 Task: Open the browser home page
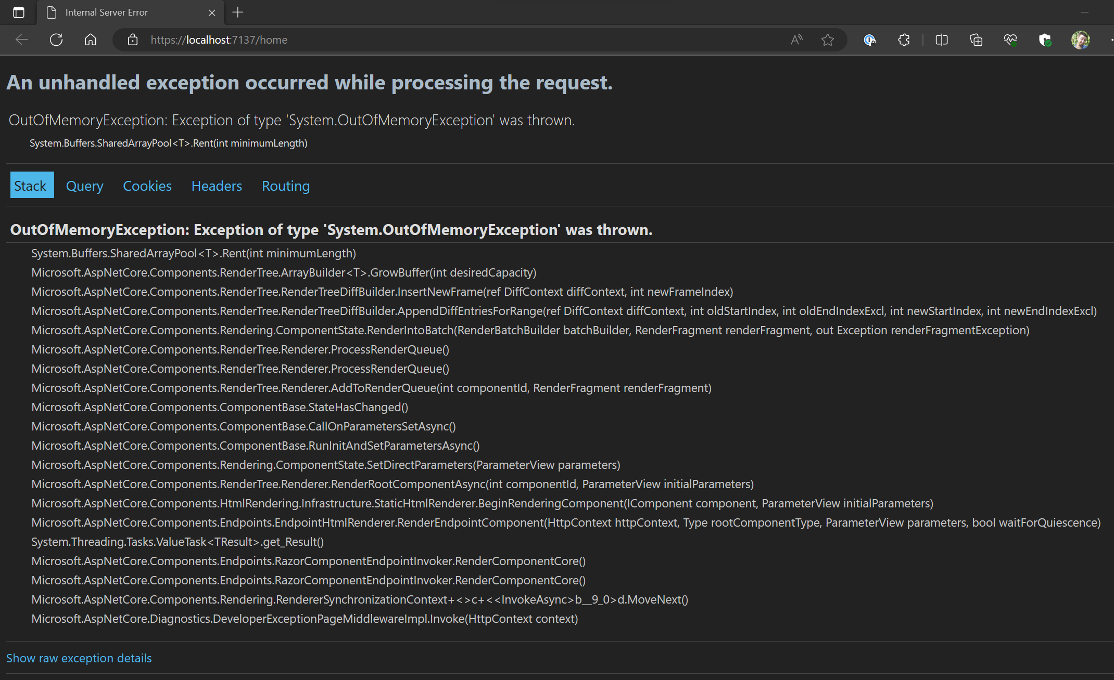pyautogui.click(x=90, y=40)
